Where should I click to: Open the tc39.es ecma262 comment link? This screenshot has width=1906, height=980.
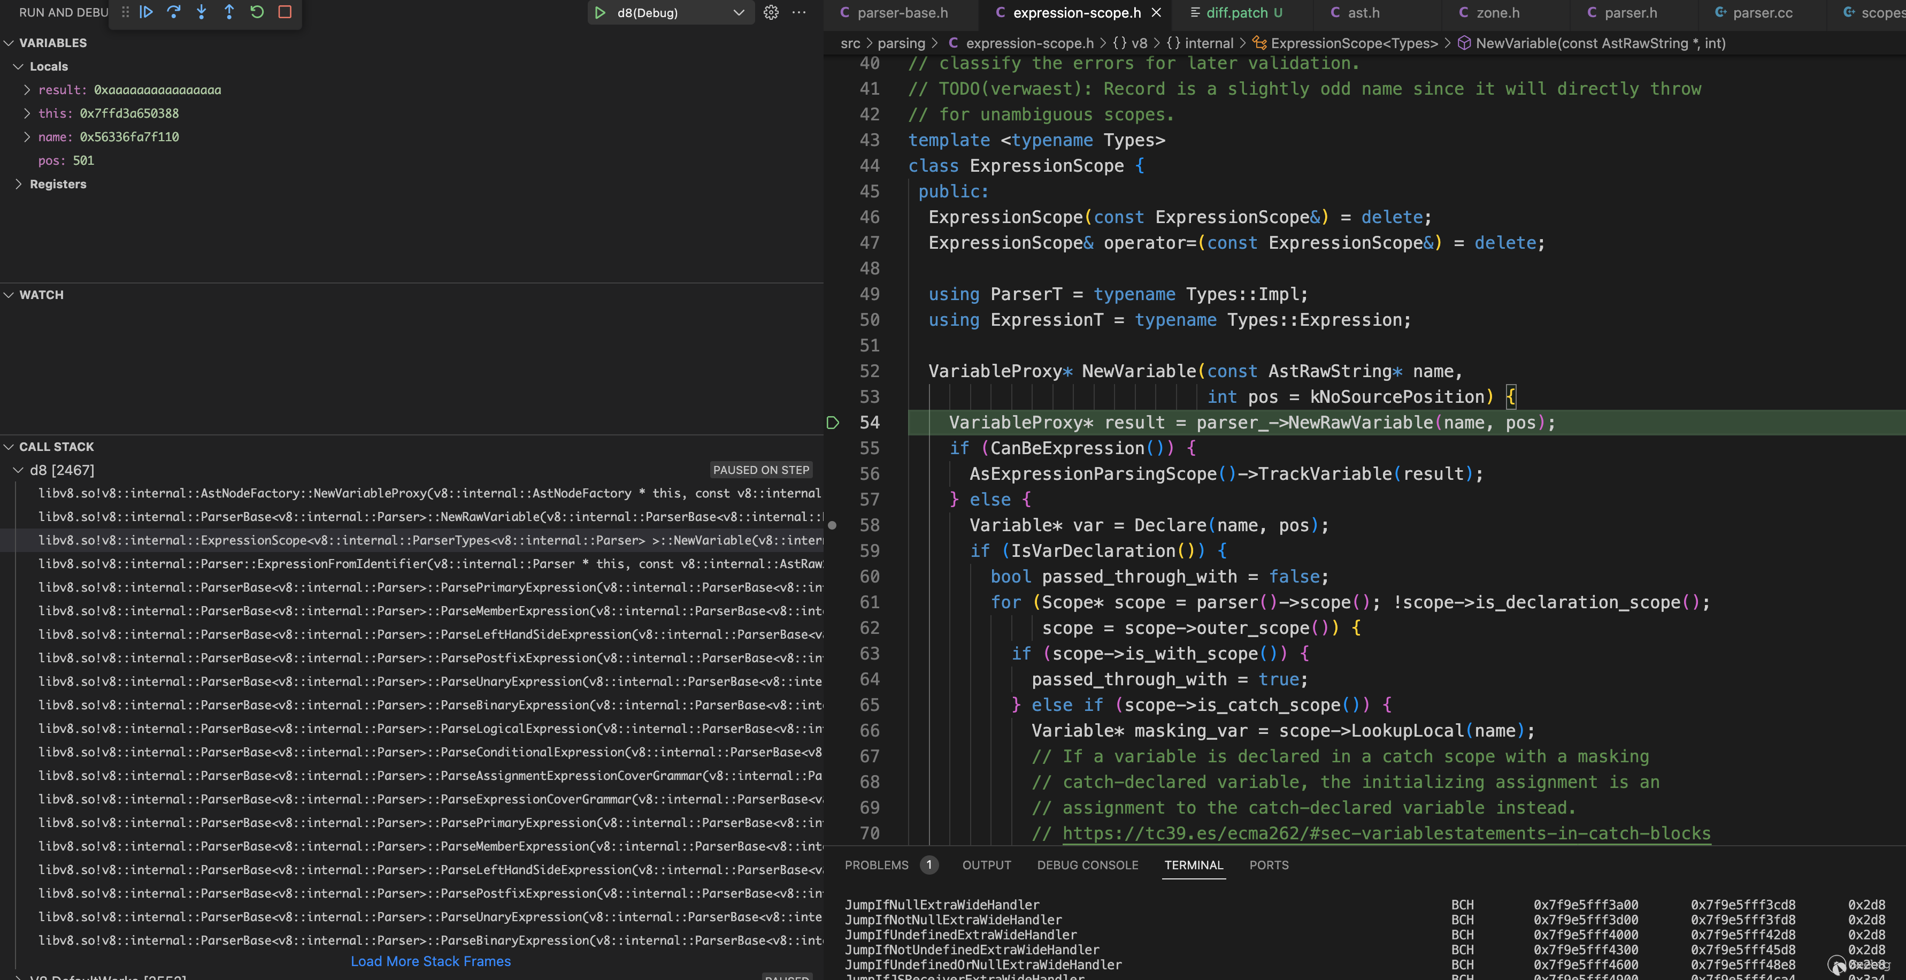pyautogui.click(x=1386, y=833)
